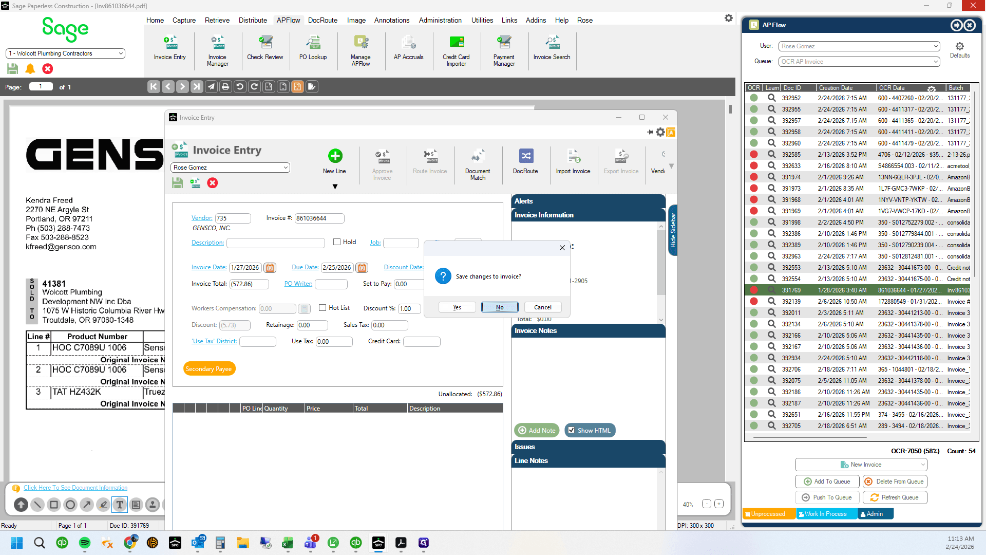Expand the Issues section header
This screenshot has width=986, height=555.
[x=589, y=447]
